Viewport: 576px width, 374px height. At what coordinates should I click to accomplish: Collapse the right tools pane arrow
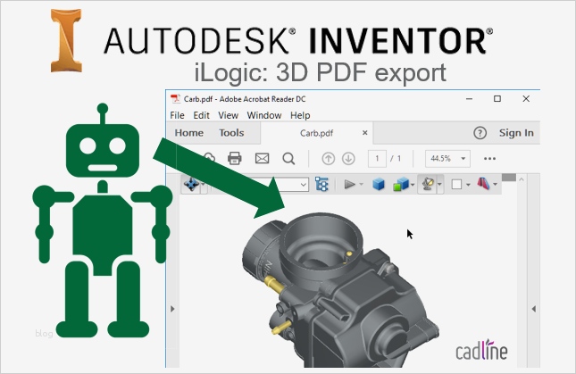534,309
